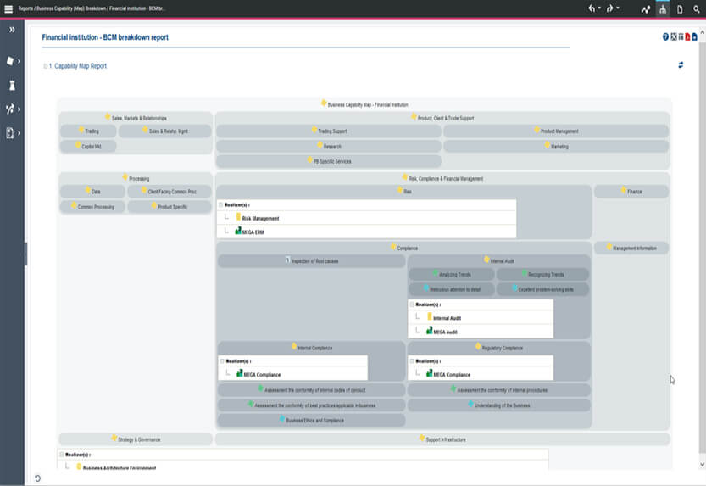Expand chevron next to the cube sidebar icon
This screenshot has height=486, width=706.
point(19,61)
